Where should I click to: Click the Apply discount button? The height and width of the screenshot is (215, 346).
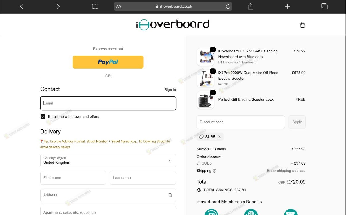(x=297, y=122)
